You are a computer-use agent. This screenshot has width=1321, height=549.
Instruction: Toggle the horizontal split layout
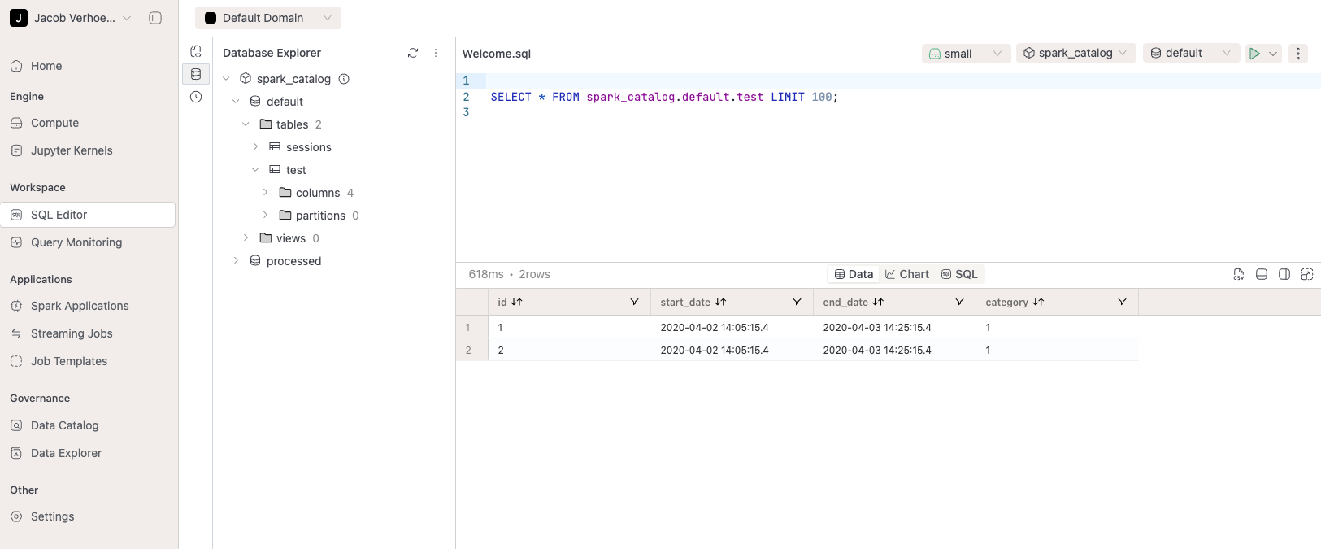1261,274
